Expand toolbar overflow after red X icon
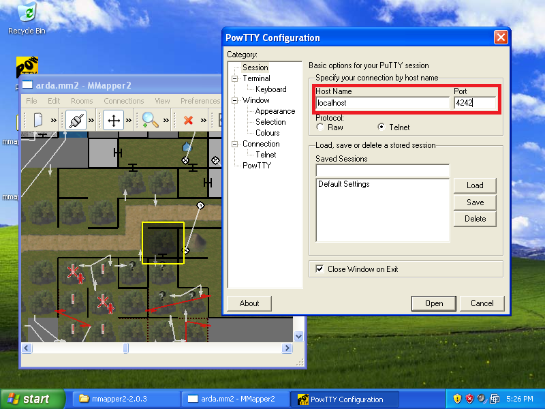 (x=204, y=121)
